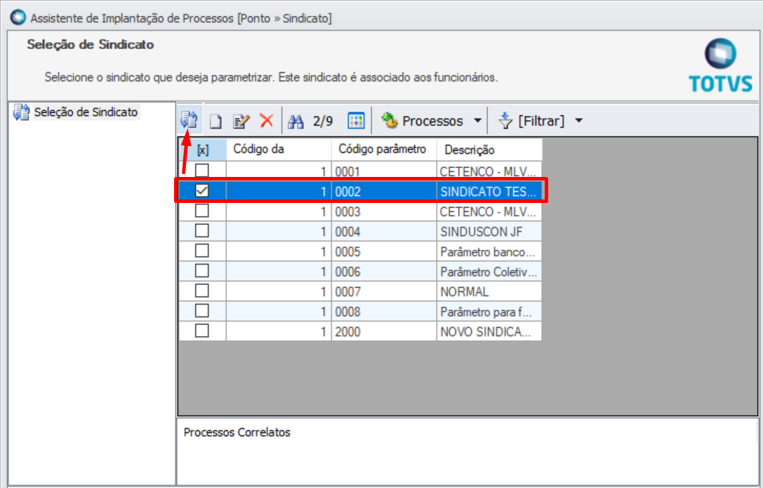The image size is (763, 488).
Task: Select the 0002 code cell
Action: pos(384,191)
